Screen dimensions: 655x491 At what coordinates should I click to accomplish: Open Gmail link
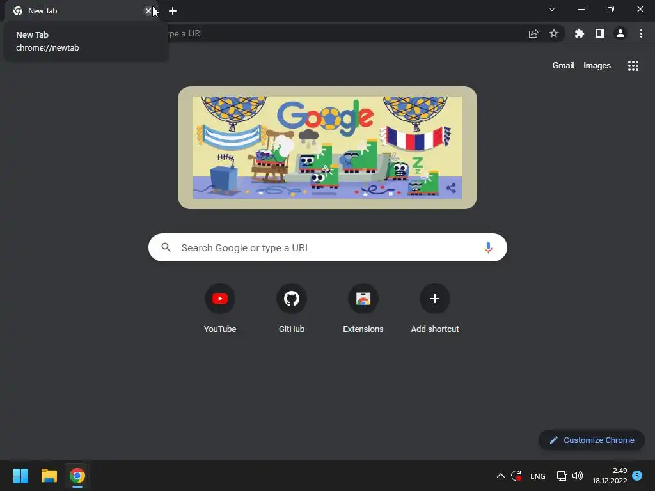pos(563,66)
